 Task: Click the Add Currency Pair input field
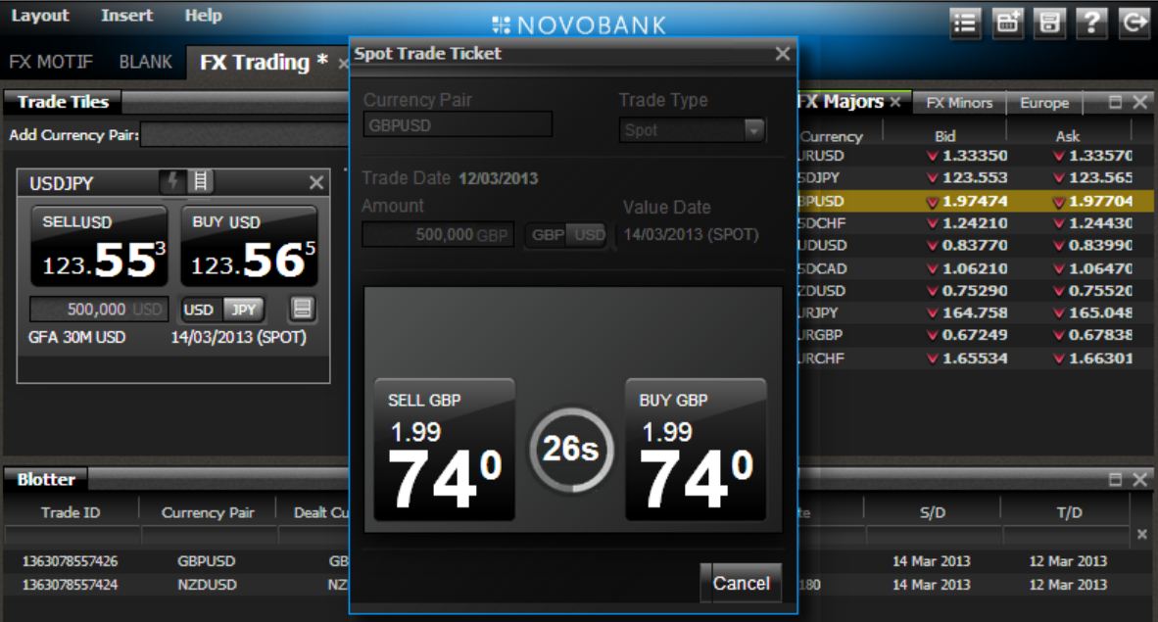[244, 134]
